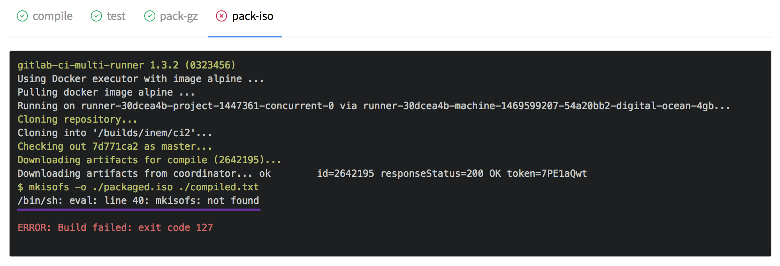Click the 'Using Docker executor' log line

(140, 78)
